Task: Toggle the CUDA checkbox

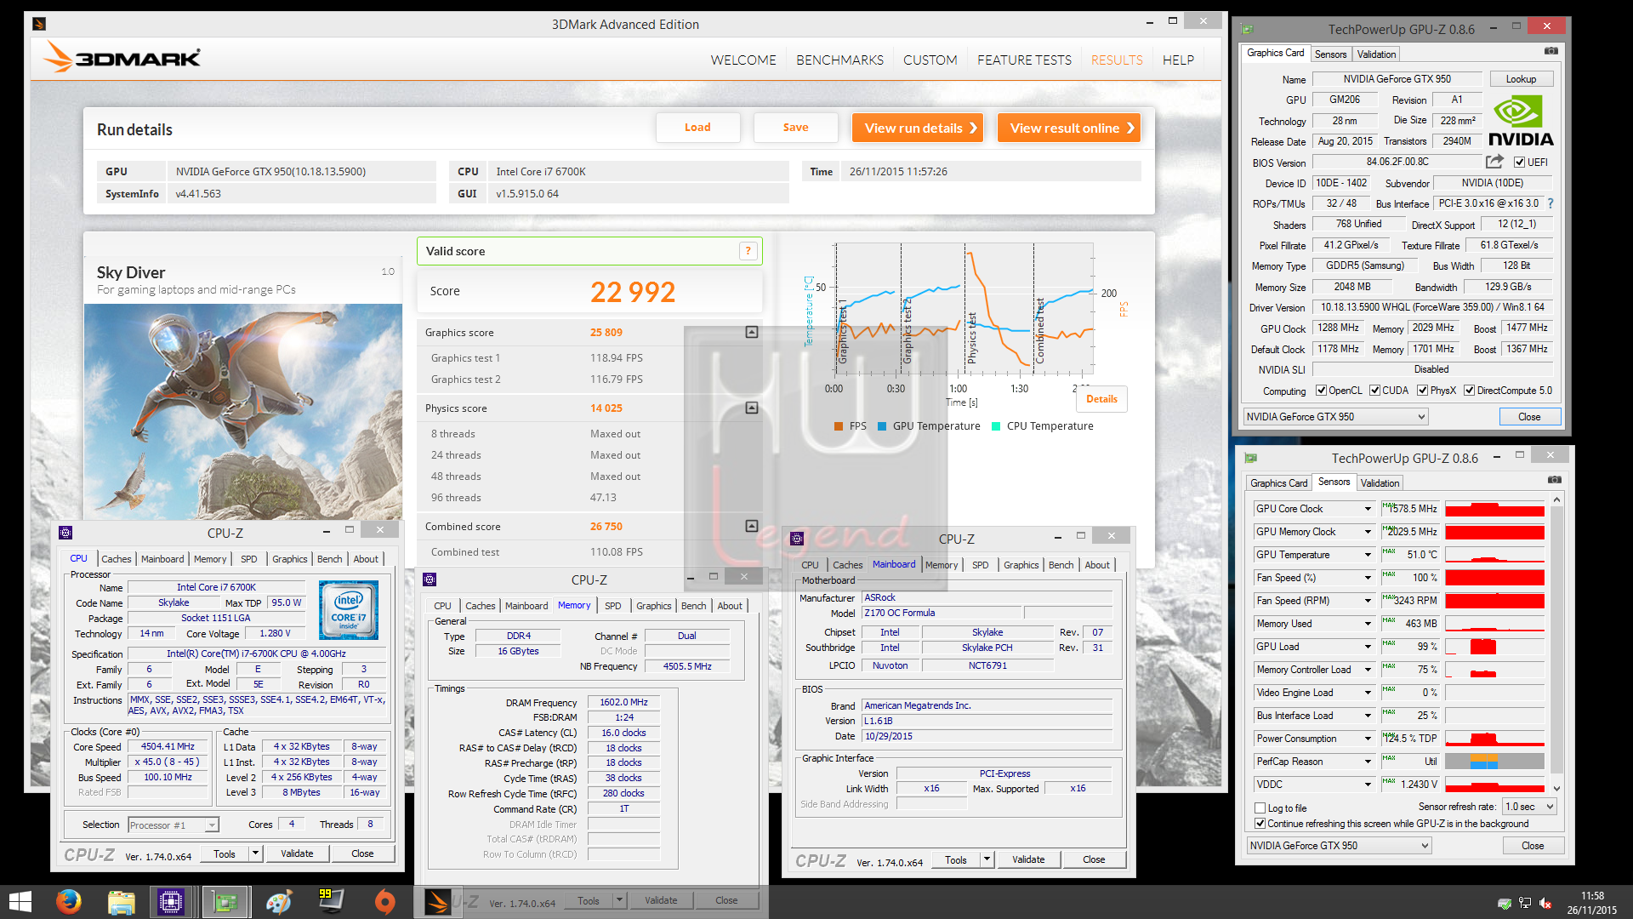Action: (1374, 391)
